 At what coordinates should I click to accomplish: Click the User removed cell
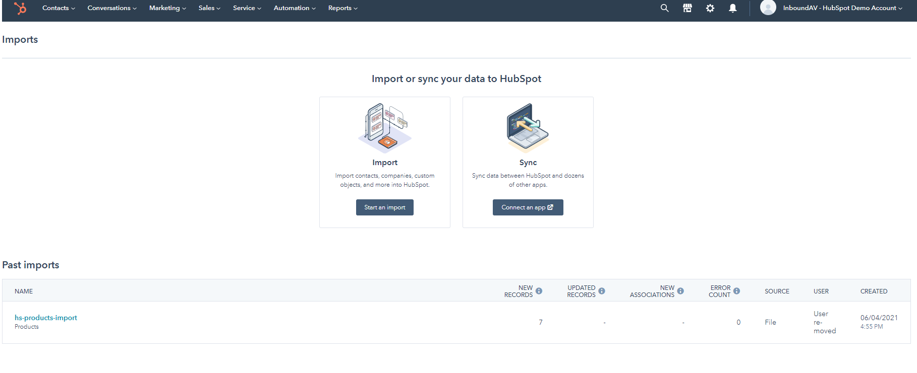click(x=825, y=322)
